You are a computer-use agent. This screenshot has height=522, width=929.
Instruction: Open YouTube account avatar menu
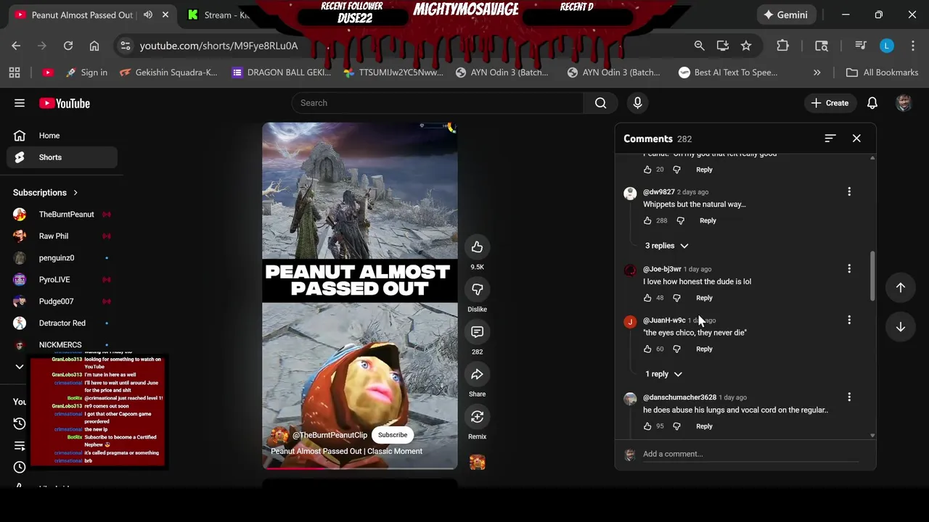click(x=904, y=103)
